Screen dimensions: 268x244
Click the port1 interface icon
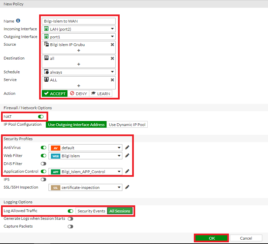click(x=46, y=36)
